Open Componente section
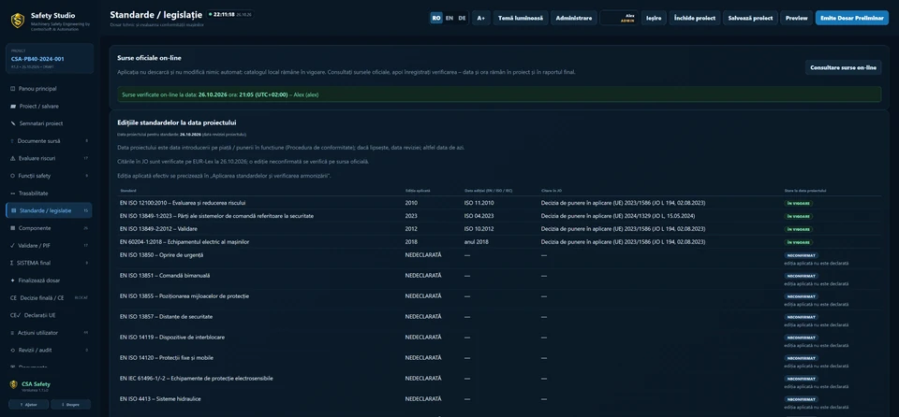 (49, 228)
